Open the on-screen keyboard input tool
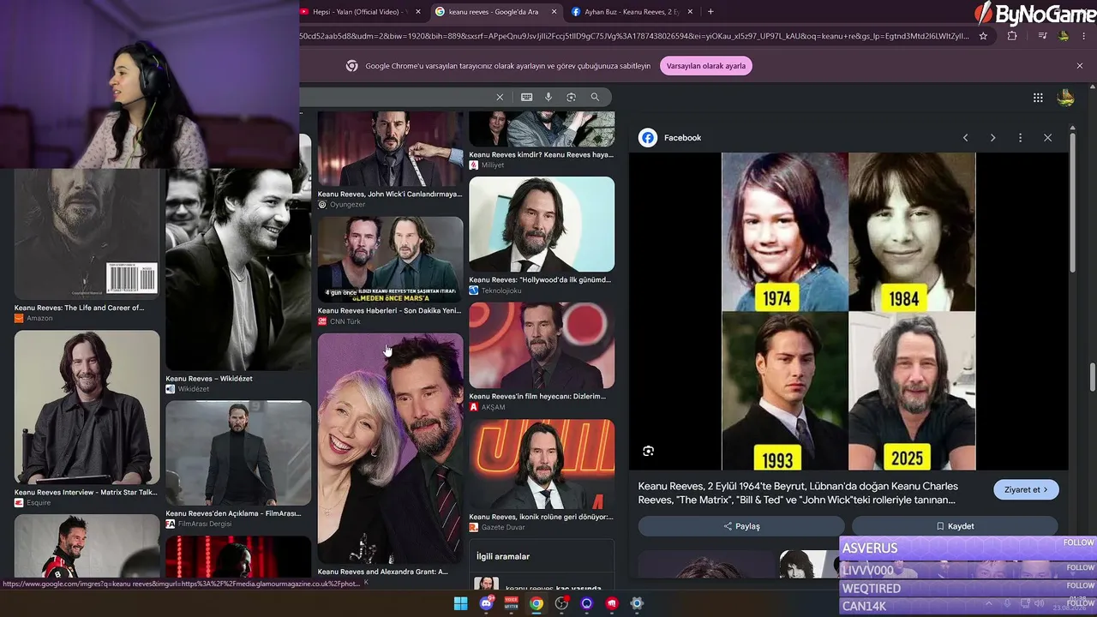 point(526,97)
